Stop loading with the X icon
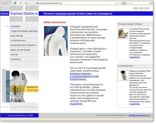Viewport: 156px width, 124px height. (21, 3)
